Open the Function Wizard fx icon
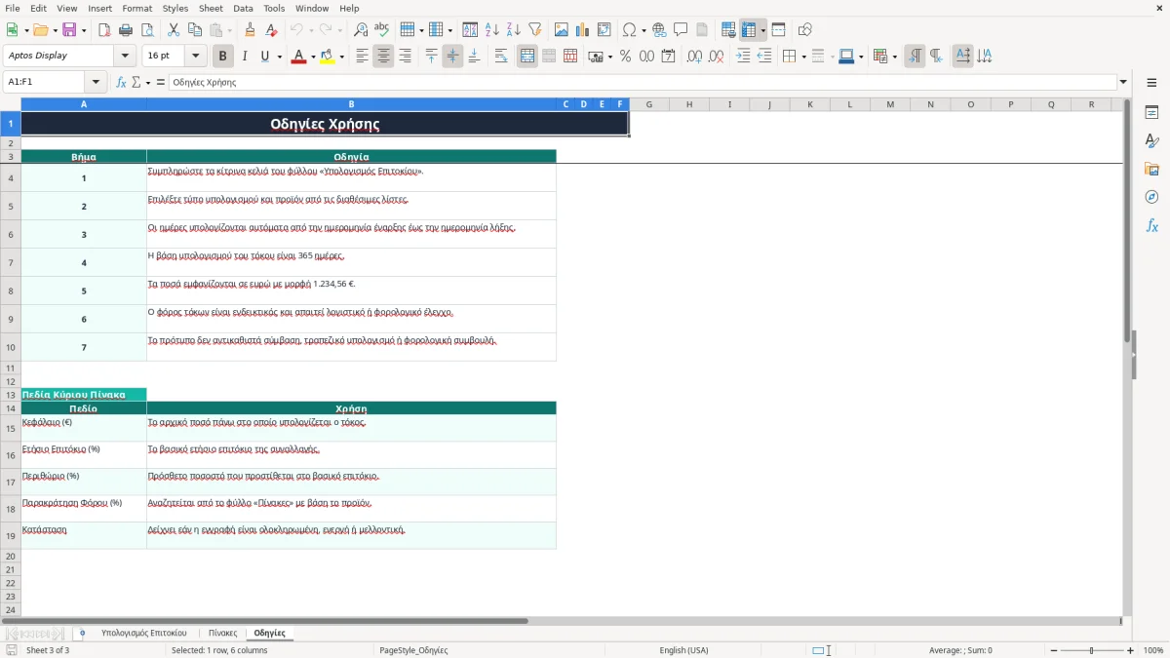This screenshot has height=658, width=1170. click(x=121, y=82)
